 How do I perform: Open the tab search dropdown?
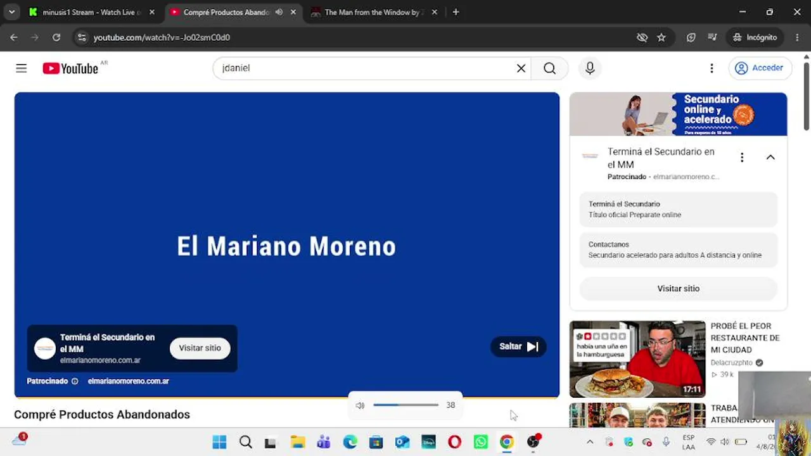pos(11,12)
